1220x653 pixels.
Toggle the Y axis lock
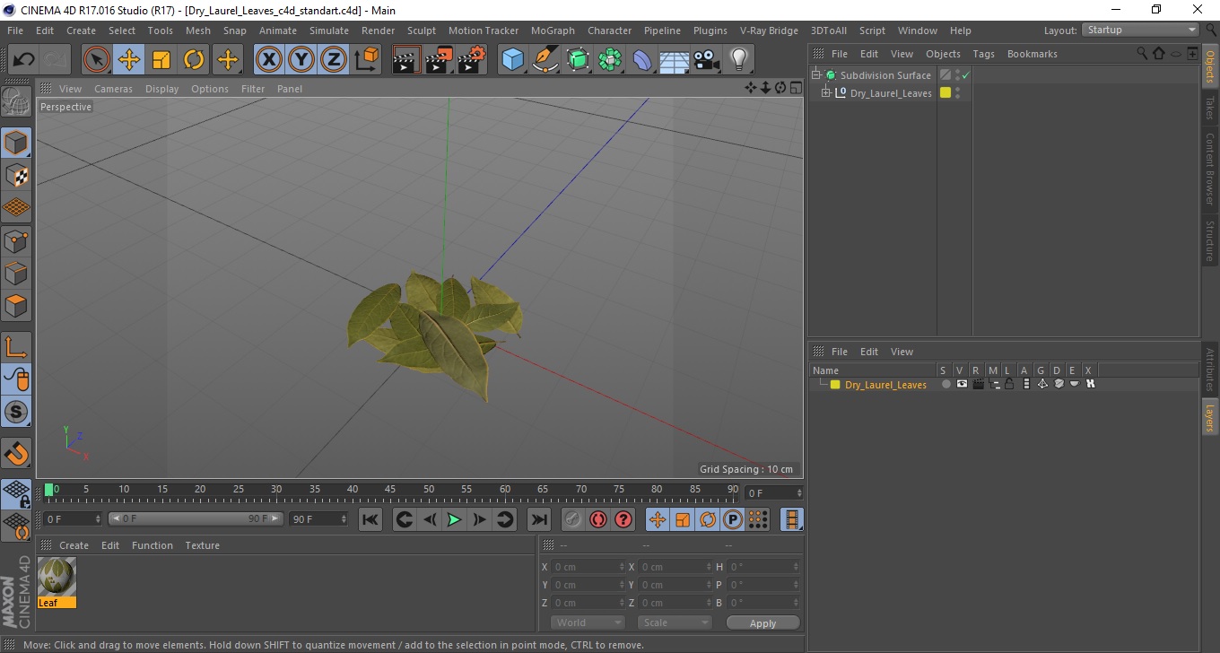[x=301, y=60]
